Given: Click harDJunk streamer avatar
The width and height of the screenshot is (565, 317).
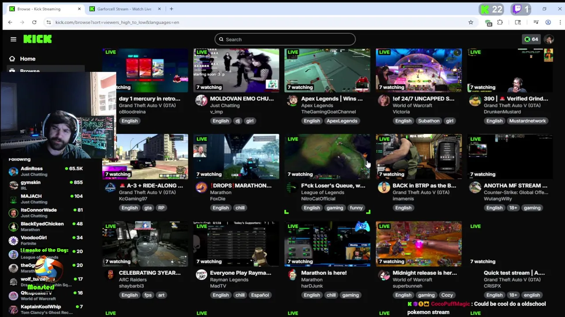Looking at the screenshot, I should [x=292, y=274].
